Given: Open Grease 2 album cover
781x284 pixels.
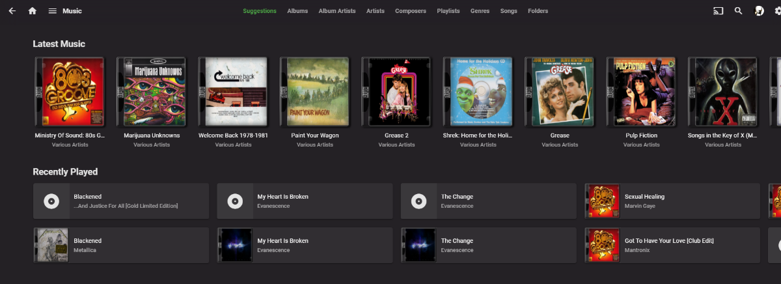Looking at the screenshot, I should coord(396,92).
